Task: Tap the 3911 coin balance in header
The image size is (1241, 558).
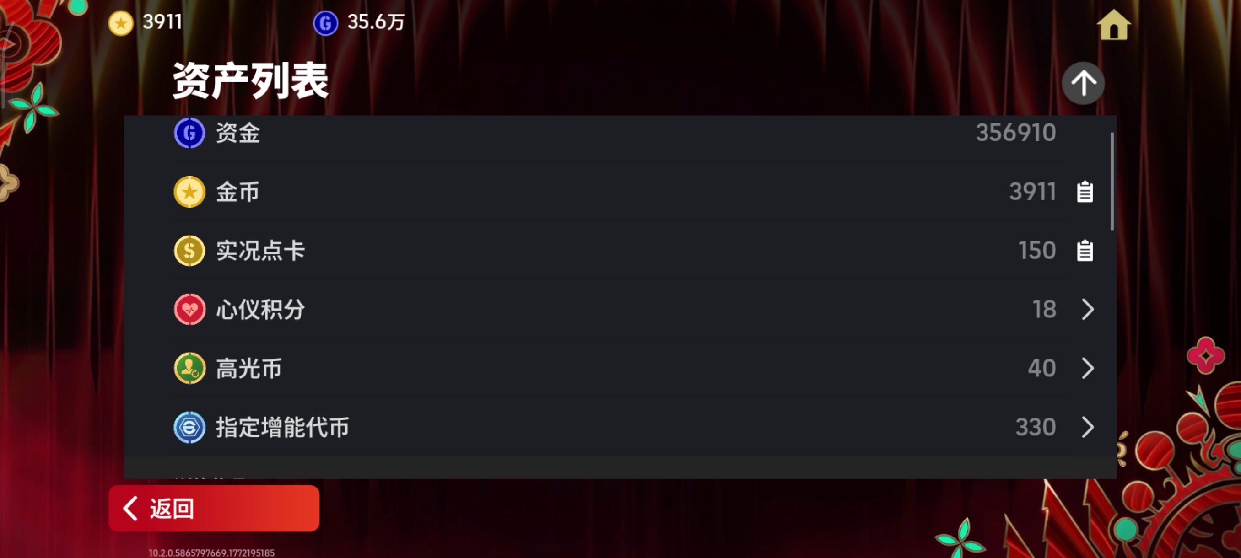Action: (x=162, y=22)
